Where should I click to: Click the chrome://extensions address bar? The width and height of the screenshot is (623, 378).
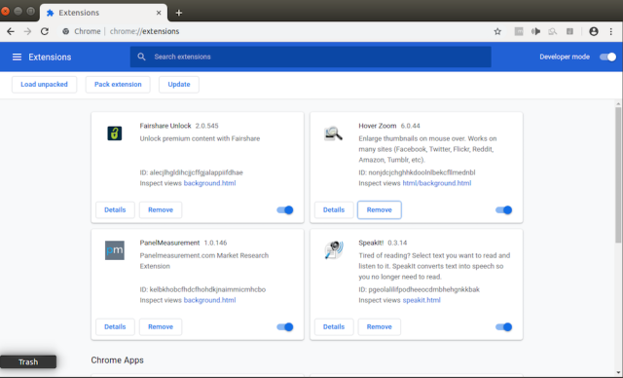click(x=275, y=31)
